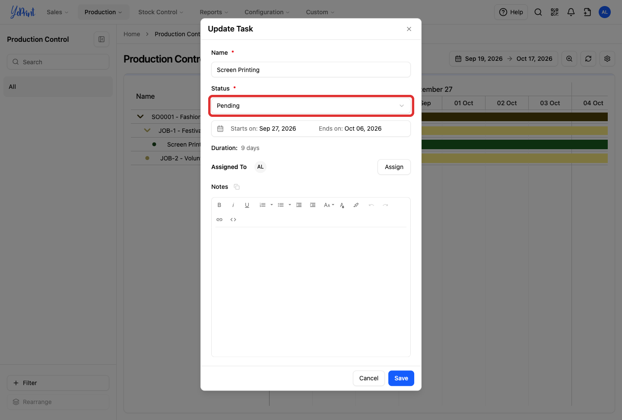The image size is (622, 420).
Task: Collapse the SO0001 row chevron
Action: point(140,116)
